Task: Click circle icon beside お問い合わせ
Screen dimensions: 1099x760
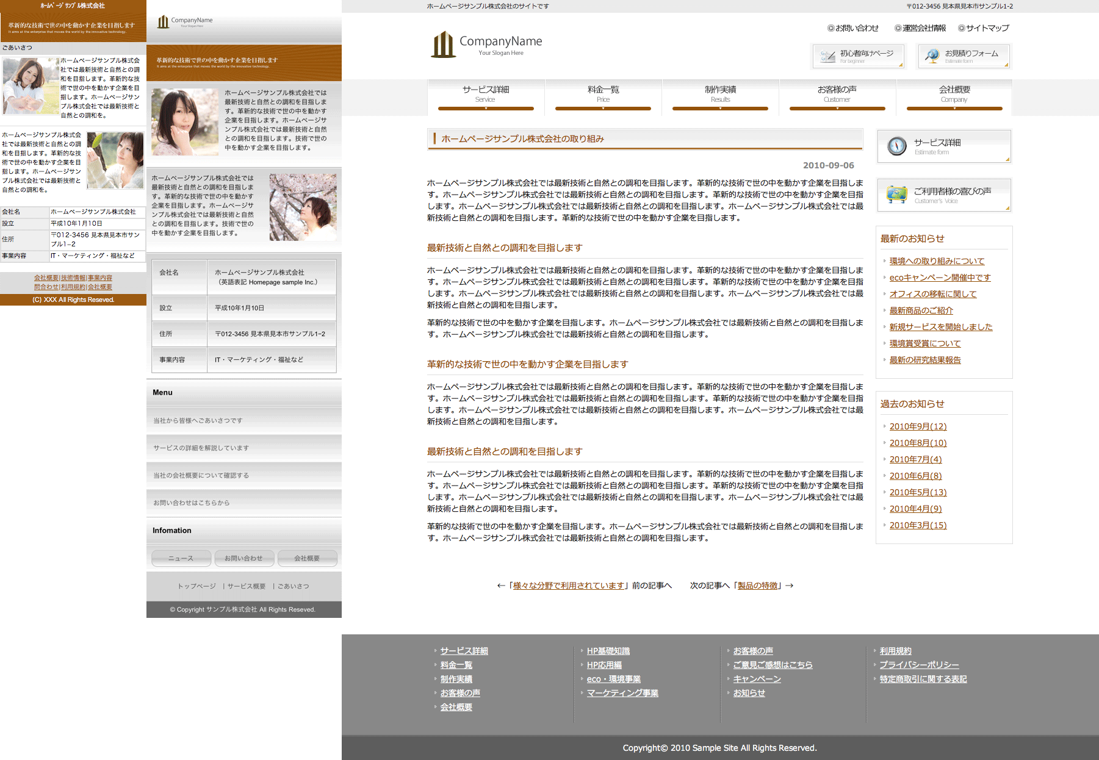Action: click(x=831, y=28)
